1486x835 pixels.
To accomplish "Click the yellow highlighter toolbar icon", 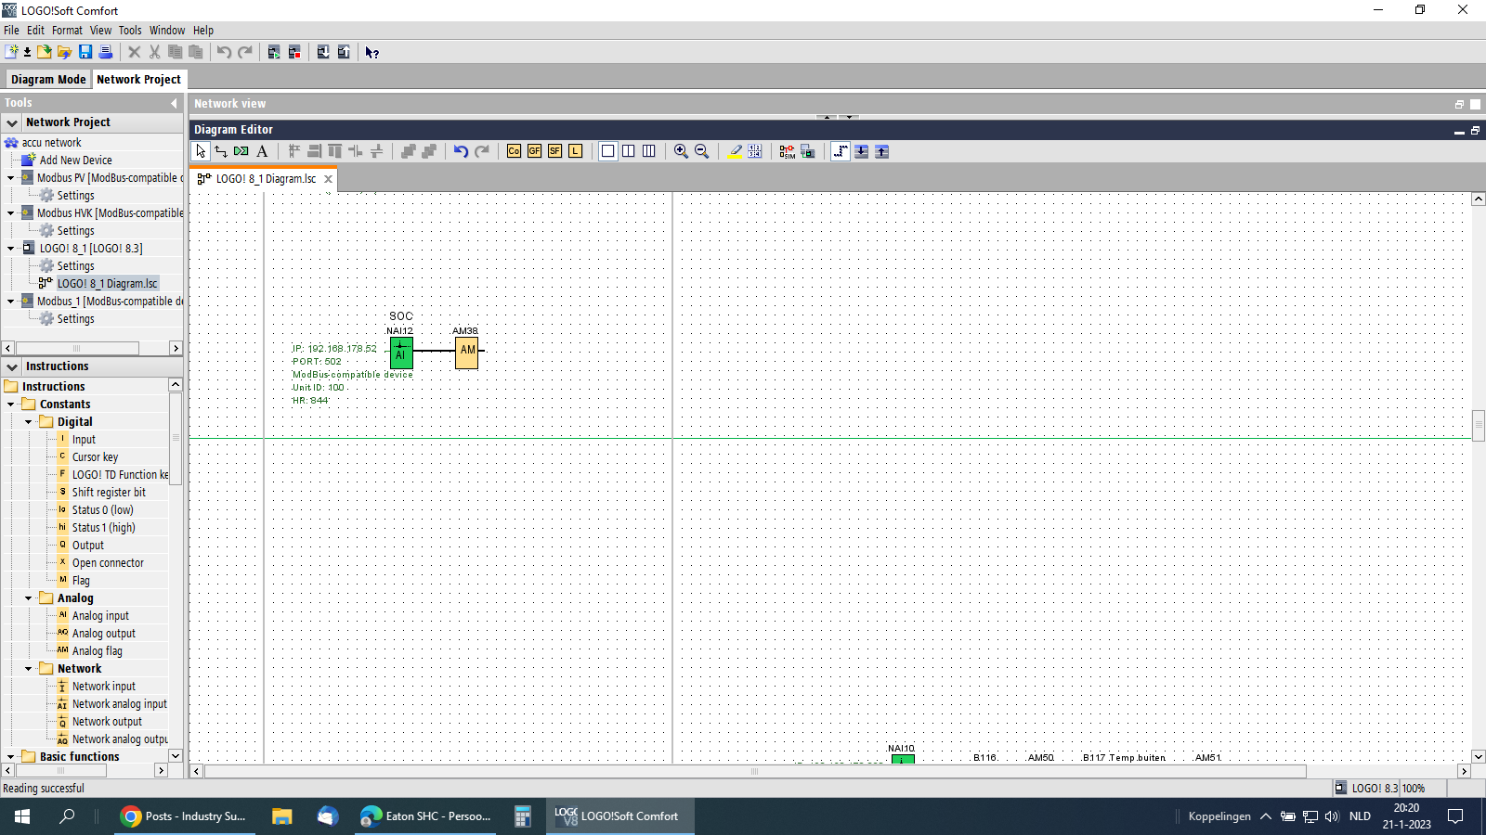I will pos(735,151).
